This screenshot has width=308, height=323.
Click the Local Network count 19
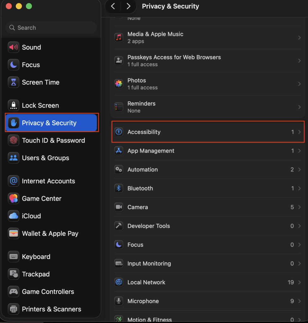click(x=291, y=282)
